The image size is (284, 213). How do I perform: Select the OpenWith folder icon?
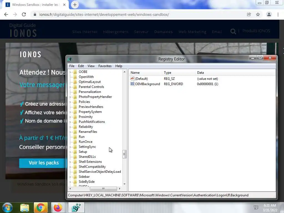point(75,77)
